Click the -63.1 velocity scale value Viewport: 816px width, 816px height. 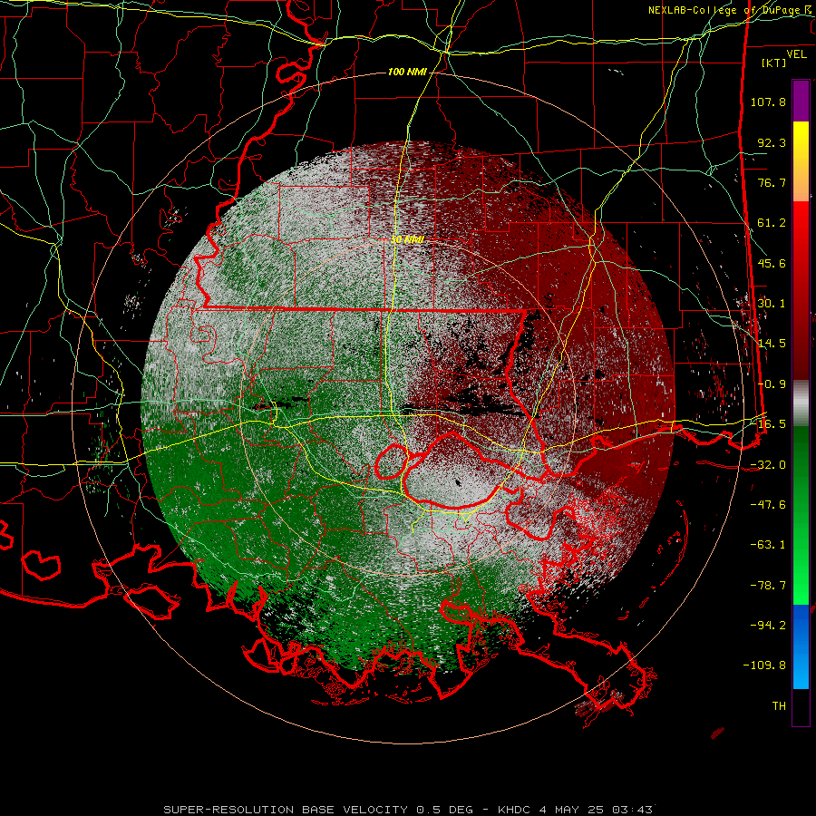coord(768,545)
